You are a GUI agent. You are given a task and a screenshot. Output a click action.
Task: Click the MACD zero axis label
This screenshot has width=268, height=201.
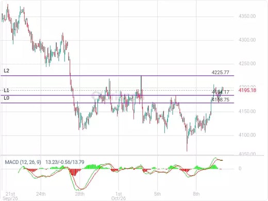coord(240,169)
